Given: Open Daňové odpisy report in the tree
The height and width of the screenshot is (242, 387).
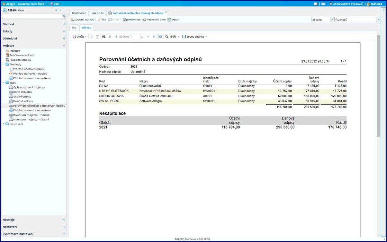Looking at the screenshot, I should click(x=23, y=101).
